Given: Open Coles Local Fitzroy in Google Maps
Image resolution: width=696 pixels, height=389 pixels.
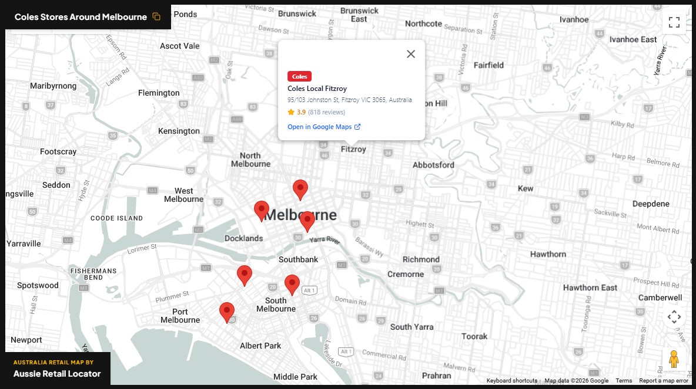Looking at the screenshot, I should coord(324,127).
